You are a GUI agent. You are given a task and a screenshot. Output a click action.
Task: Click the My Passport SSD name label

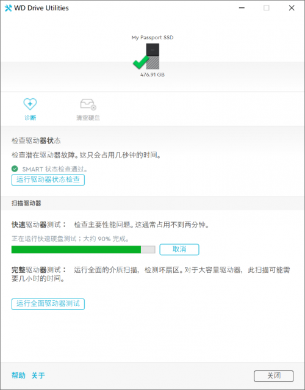[152, 38]
